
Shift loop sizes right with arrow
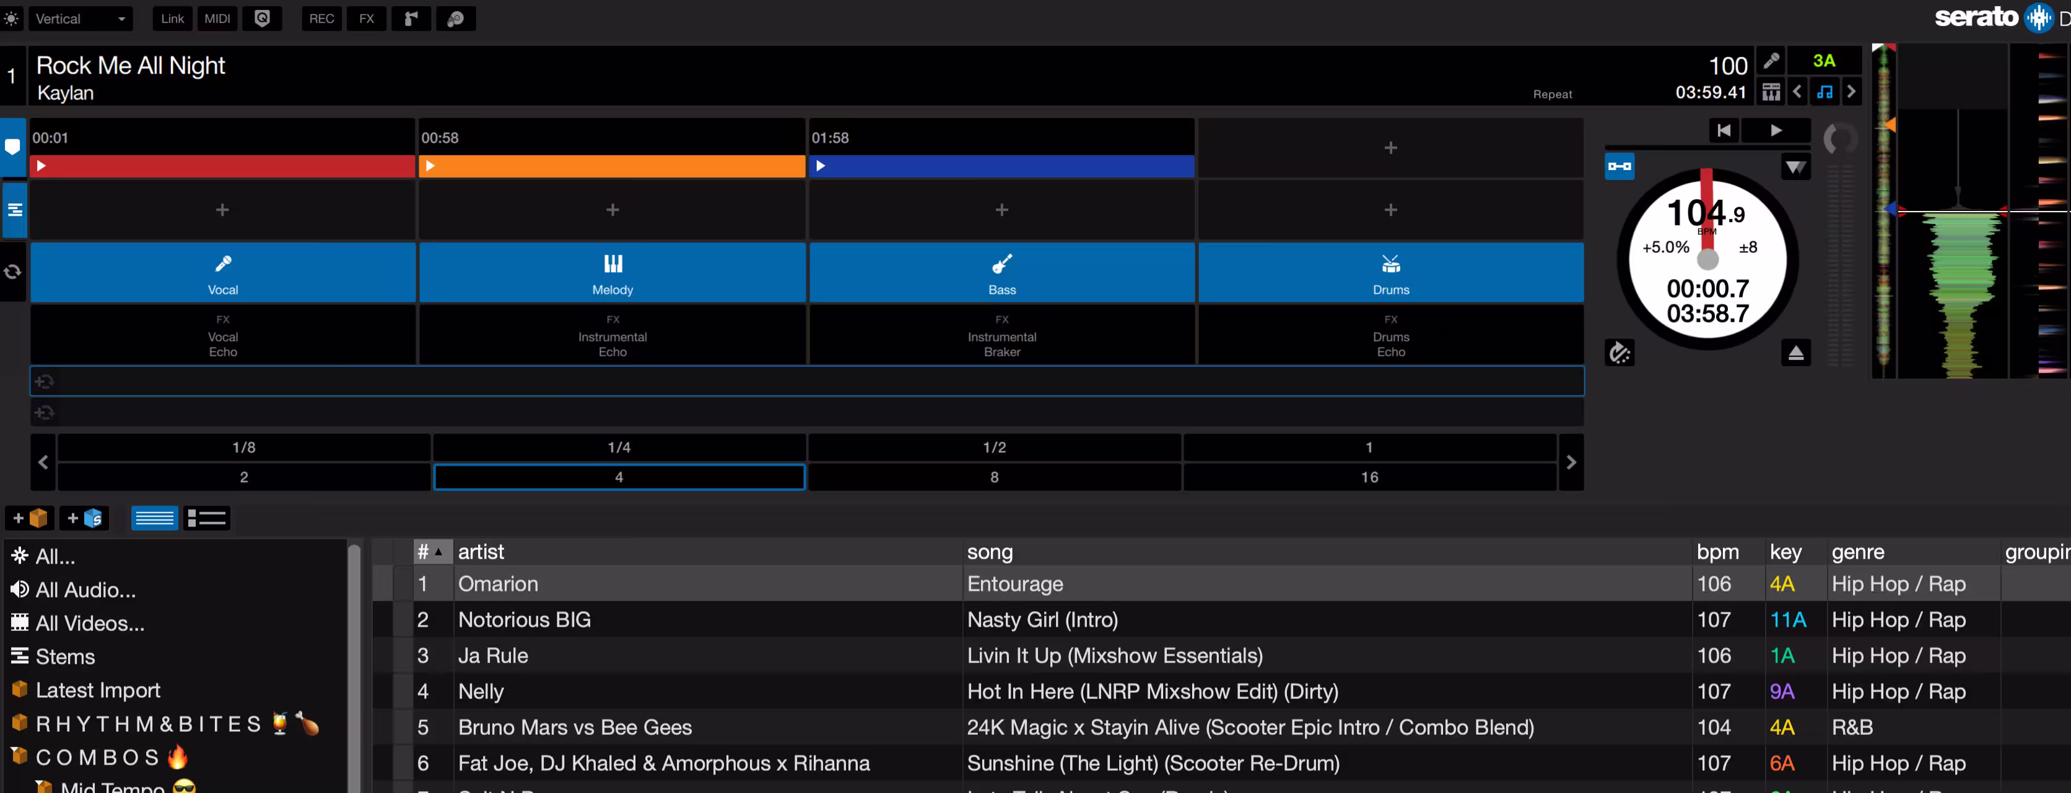tap(1571, 462)
